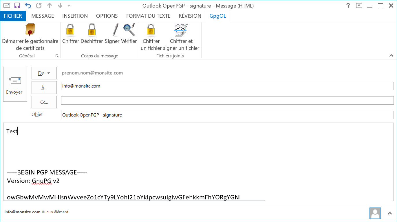The height and width of the screenshot is (222, 397).
Task: Undo the last action
Action: click(28, 6)
